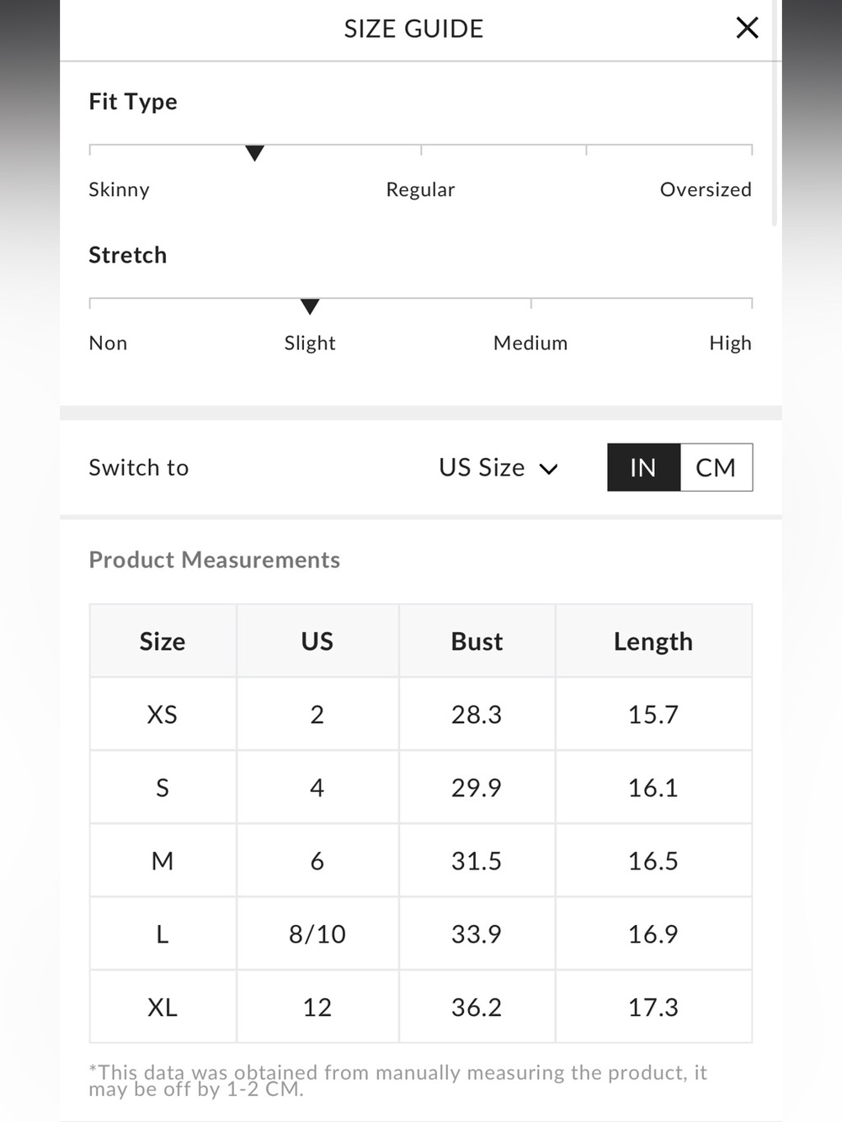Image resolution: width=842 pixels, height=1122 pixels.
Task: Click the 36.2 bust measurement
Action: click(477, 1007)
